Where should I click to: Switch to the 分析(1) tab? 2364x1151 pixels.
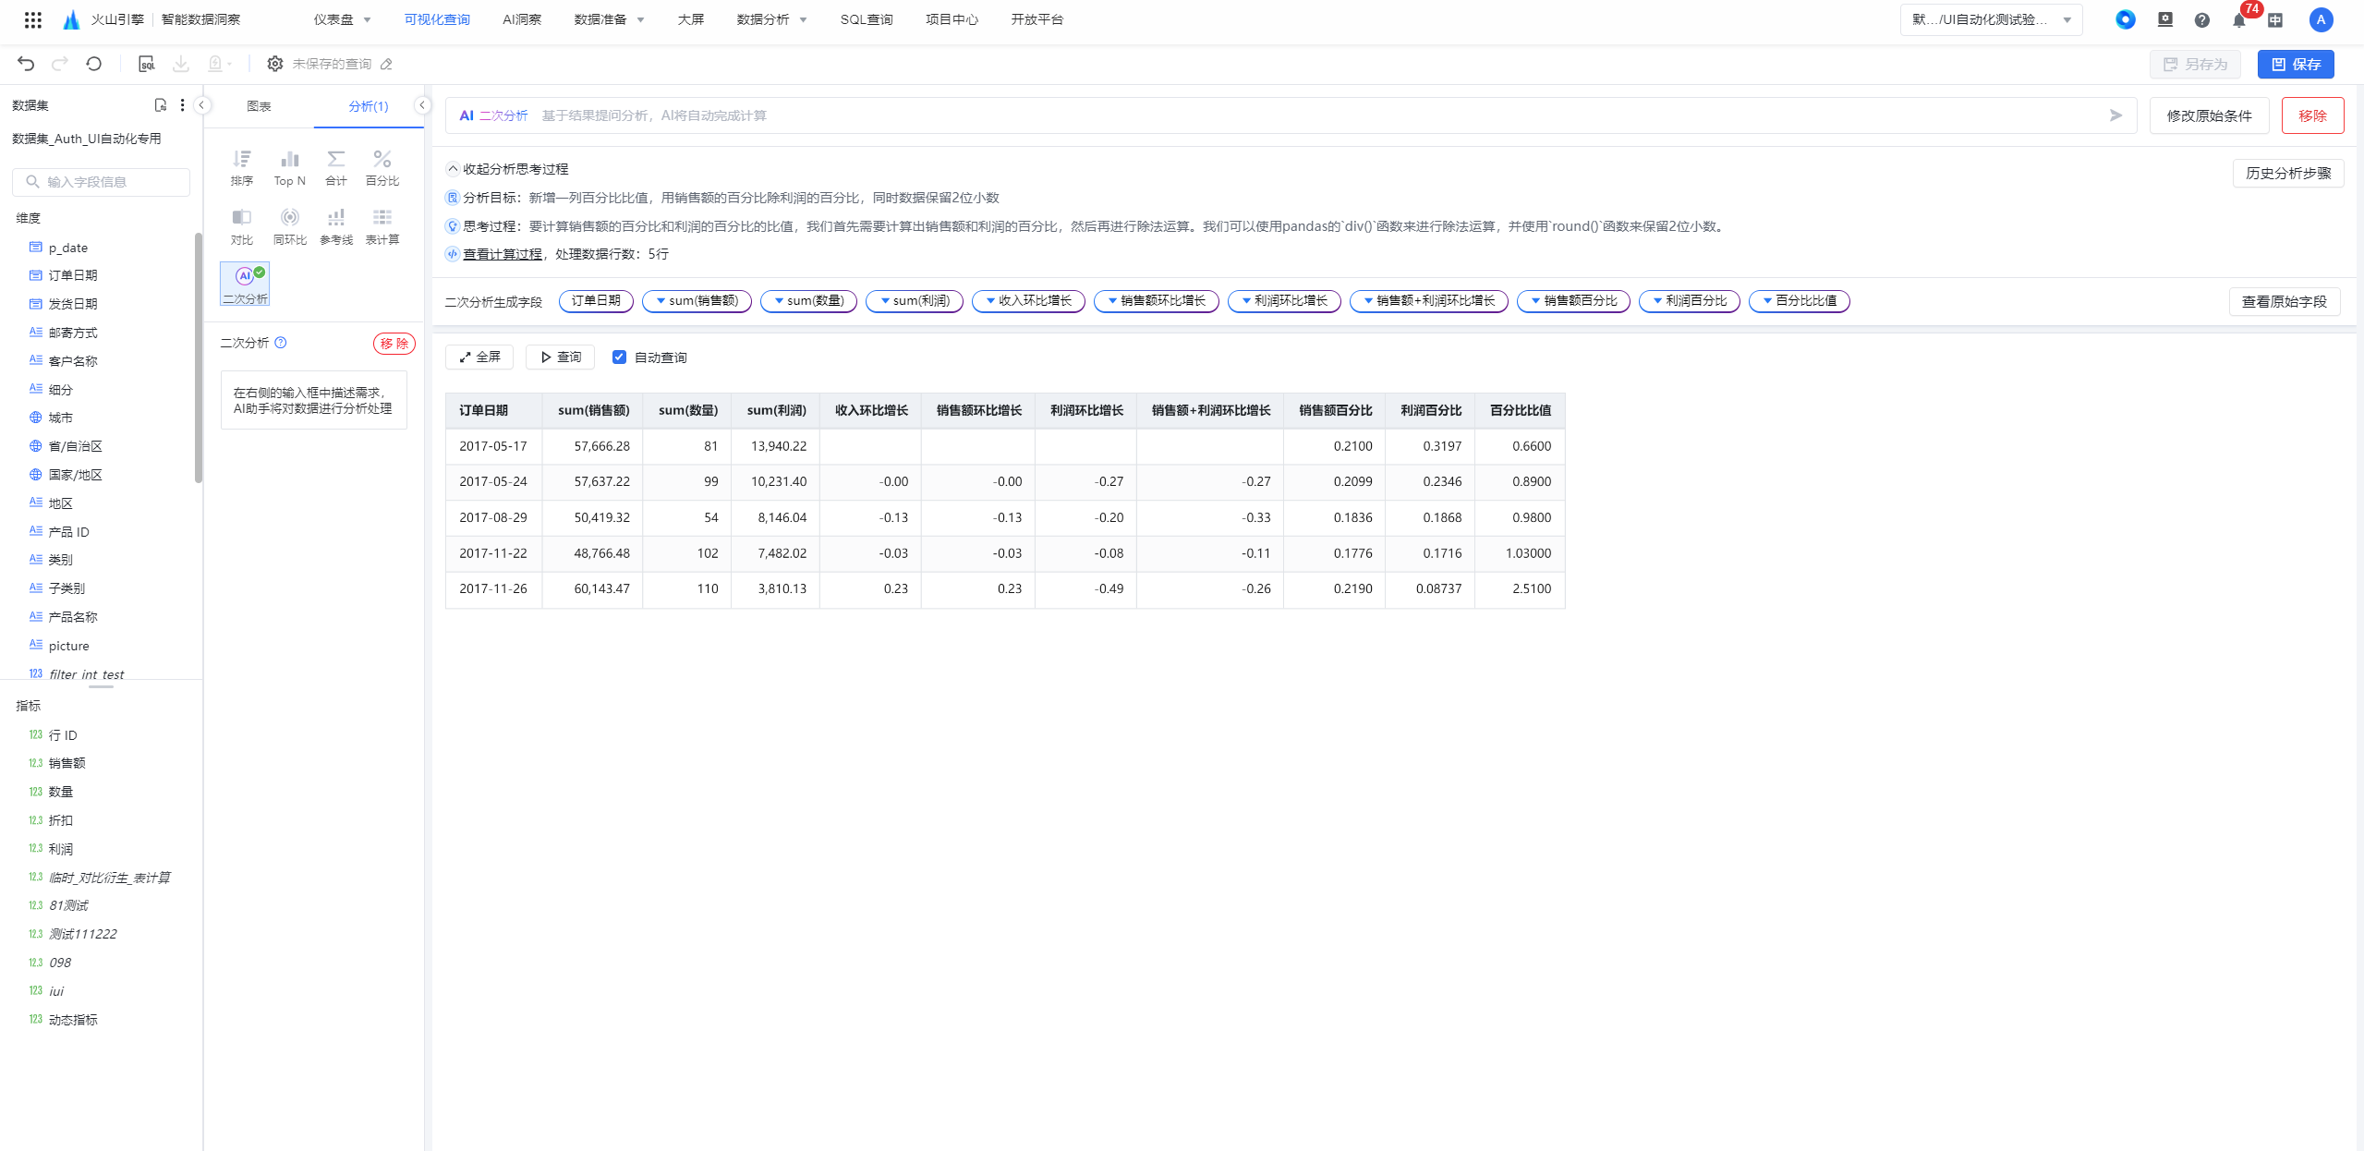(x=369, y=106)
